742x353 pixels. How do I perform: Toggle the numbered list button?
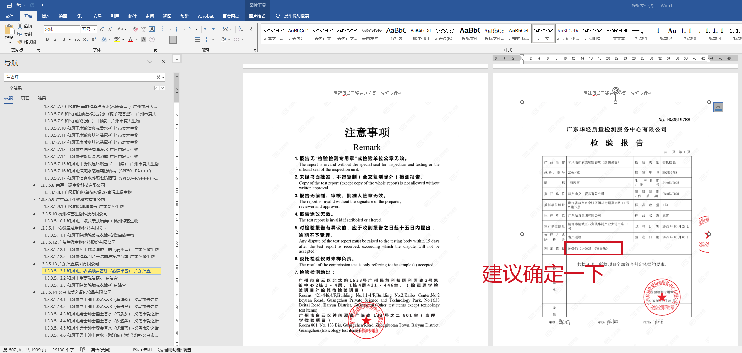[x=178, y=29]
